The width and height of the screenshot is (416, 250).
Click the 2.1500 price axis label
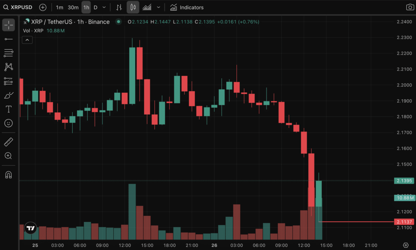[404, 164]
